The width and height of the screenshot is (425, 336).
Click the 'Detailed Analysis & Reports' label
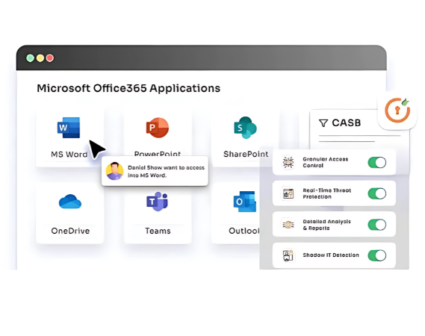[x=327, y=225]
